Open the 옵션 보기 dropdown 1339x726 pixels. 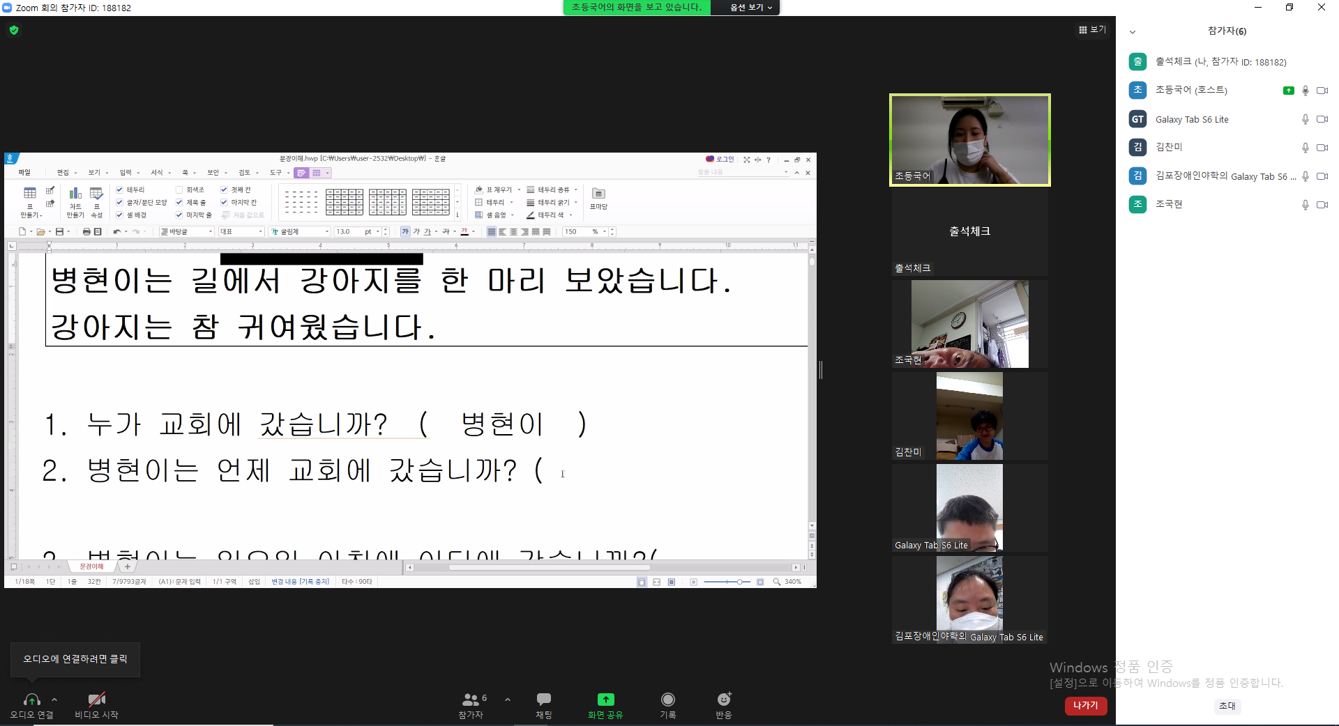pos(750,7)
